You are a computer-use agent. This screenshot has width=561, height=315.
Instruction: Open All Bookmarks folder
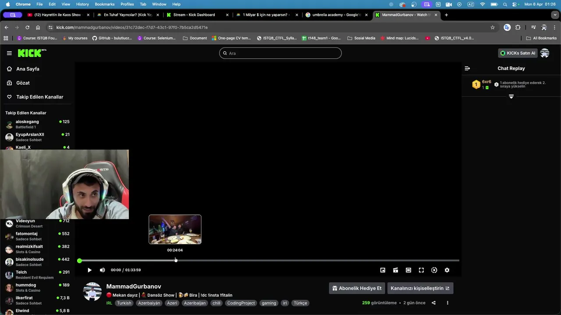point(541,38)
